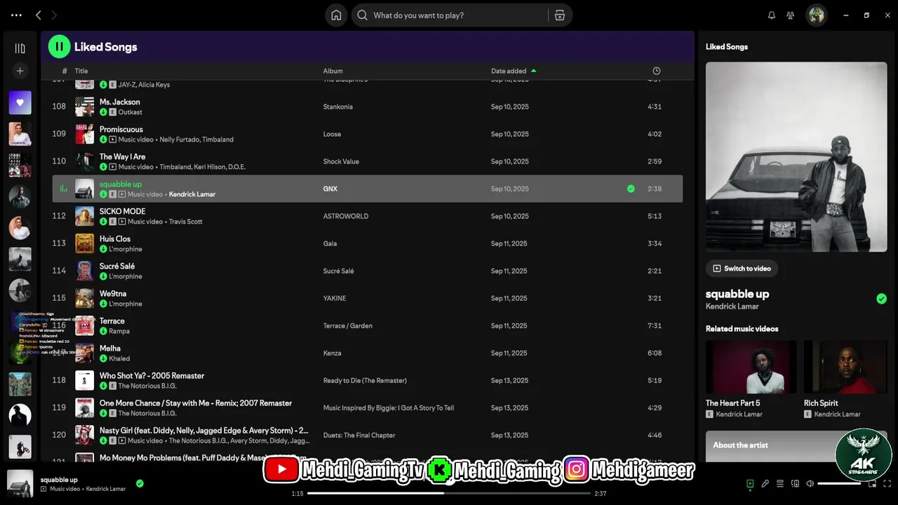Open Your Library sidebar icon
This screenshot has height=505, width=898.
coord(20,48)
